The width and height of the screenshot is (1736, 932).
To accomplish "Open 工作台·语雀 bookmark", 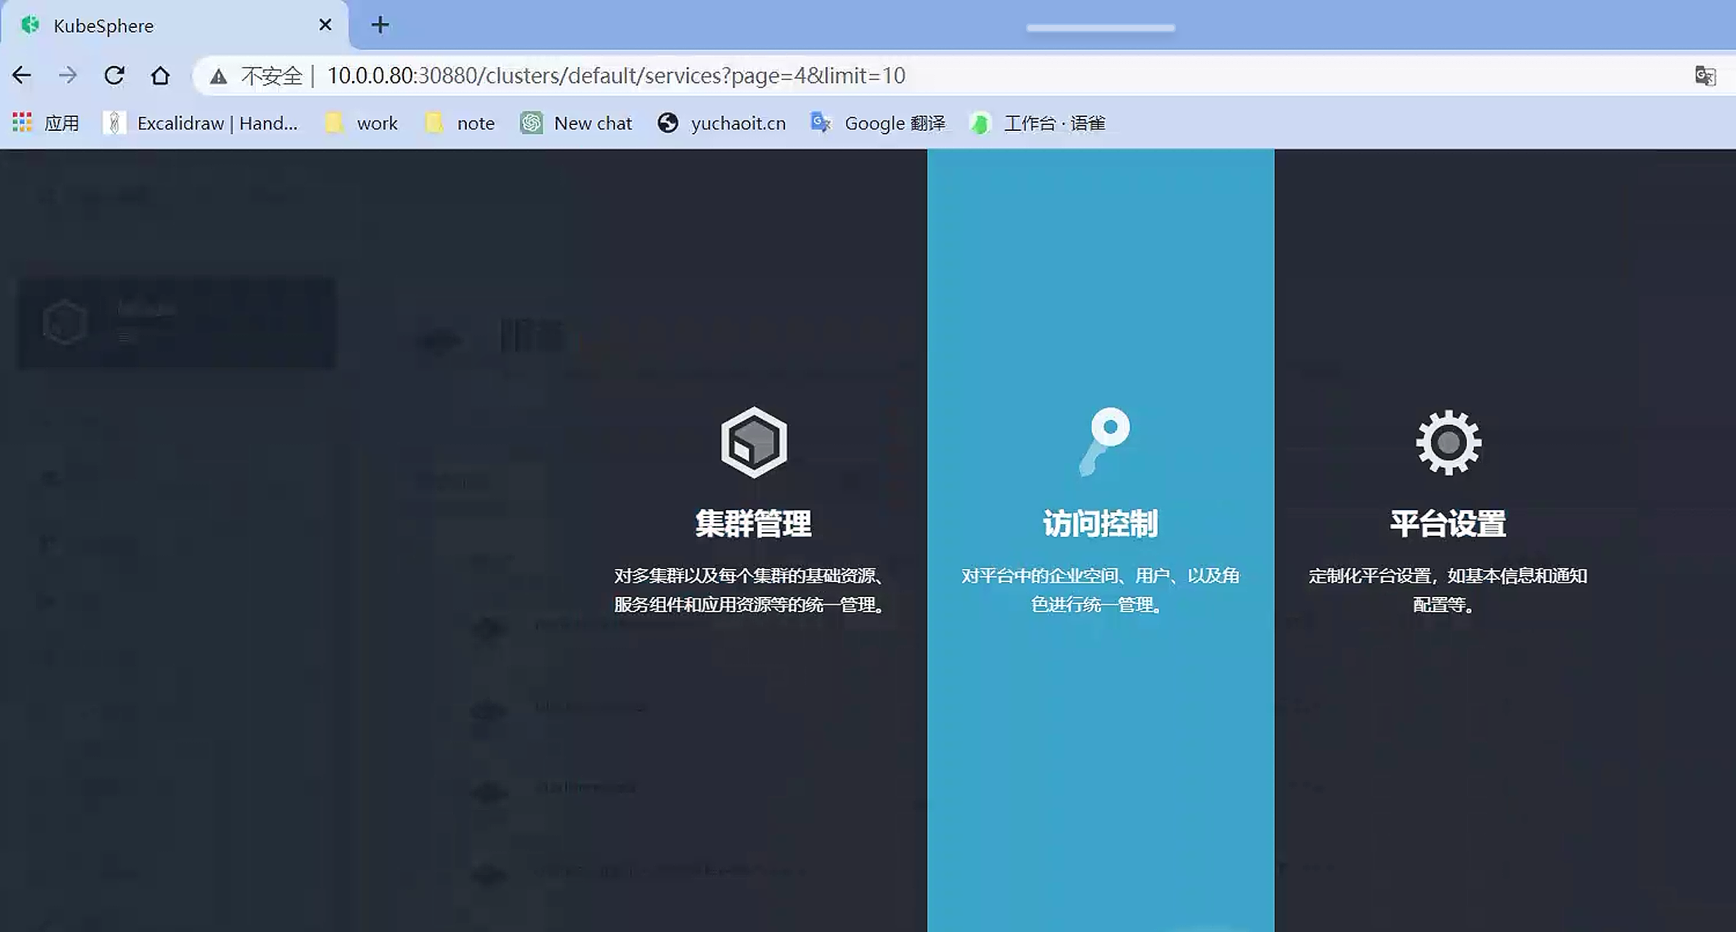I will tap(1038, 123).
